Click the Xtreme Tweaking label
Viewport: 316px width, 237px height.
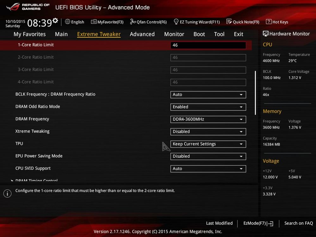[x=33, y=131]
